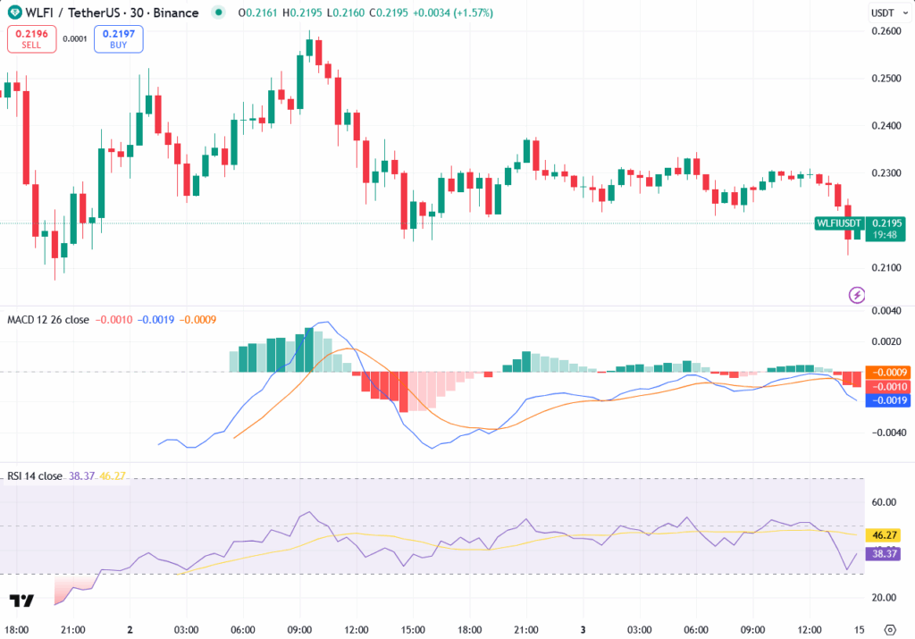Click the purple lightning bolt icon
The image size is (915, 639).
(x=857, y=294)
